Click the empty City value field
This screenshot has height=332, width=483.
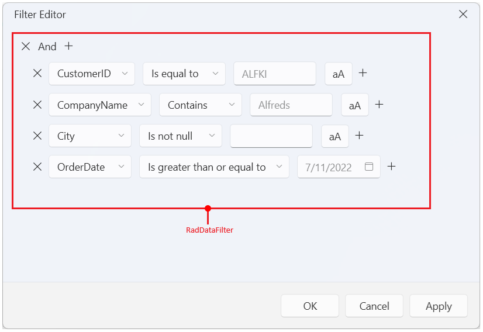point(271,136)
